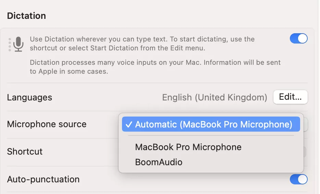
Task: Click the Microphone source label
Action: click(x=47, y=124)
